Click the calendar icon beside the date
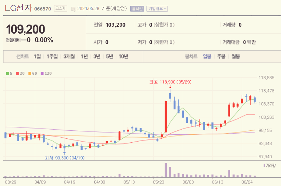281x186 pixels. coord(74,9)
